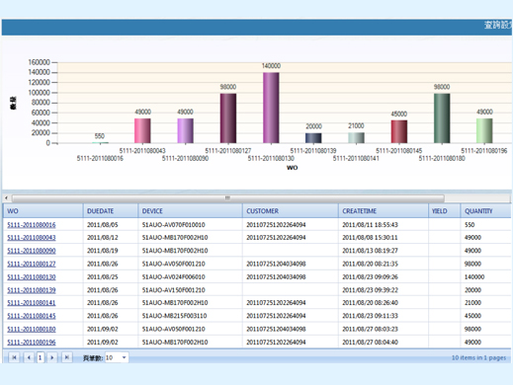
Task: Open work order 5111-2011080196 link
Action: point(32,343)
